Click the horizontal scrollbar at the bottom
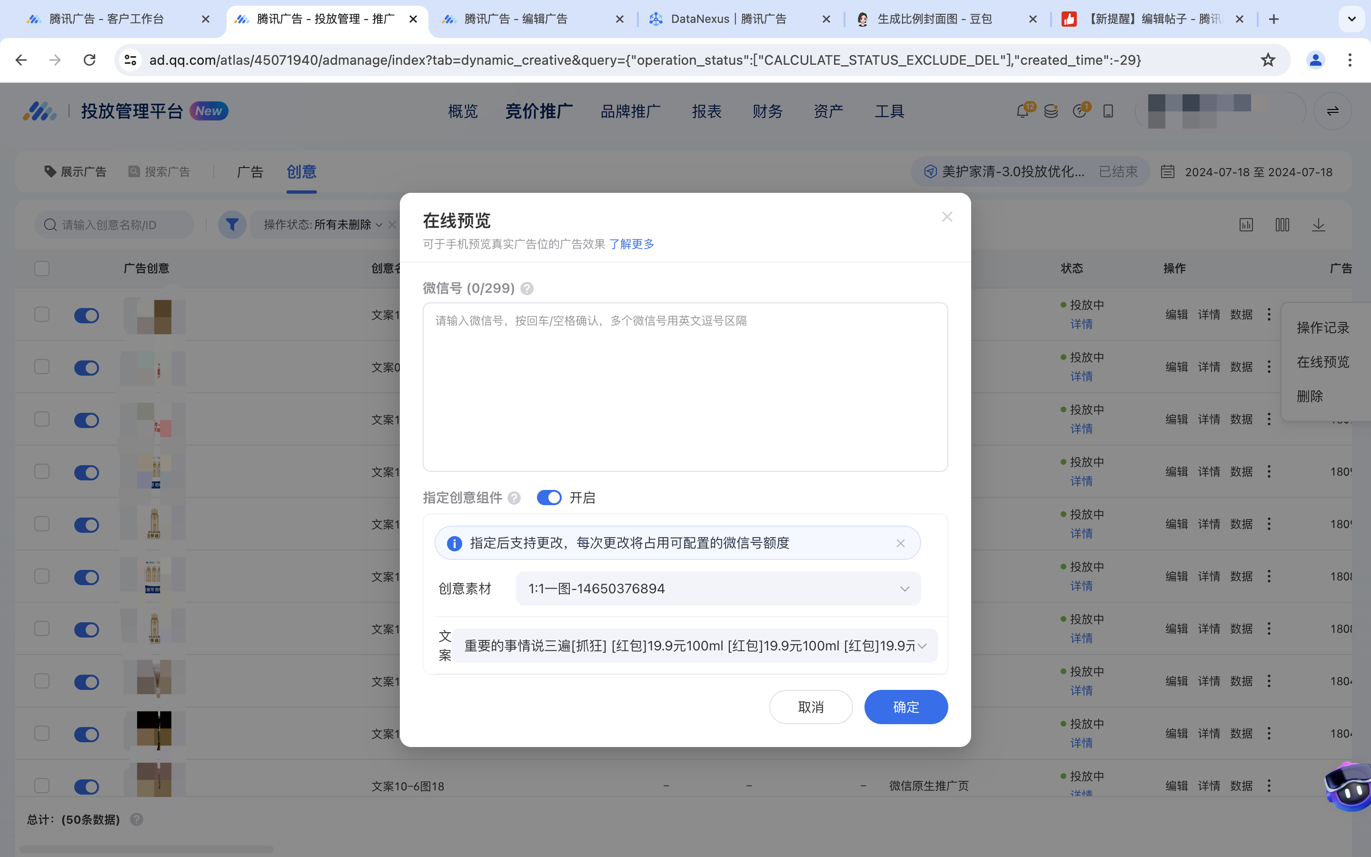The width and height of the screenshot is (1371, 857). (x=146, y=849)
